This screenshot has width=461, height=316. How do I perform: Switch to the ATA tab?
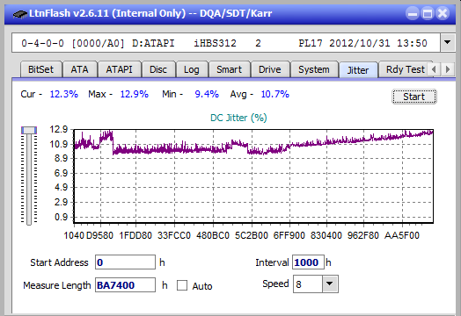coord(79,69)
